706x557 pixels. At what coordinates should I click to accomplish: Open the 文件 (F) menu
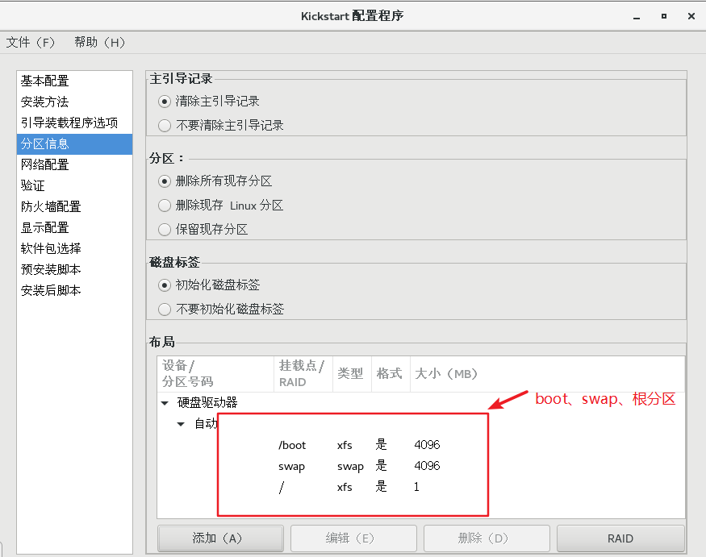(x=31, y=42)
